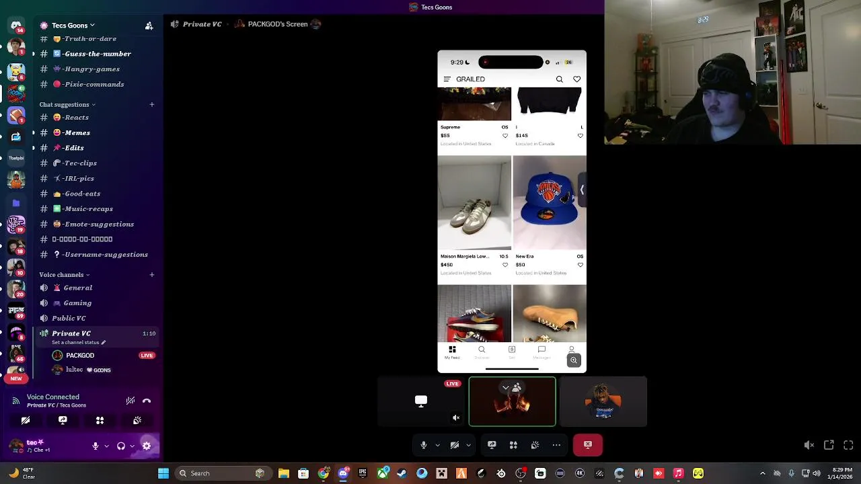Open Apple Music icon in the taskbar
Image resolution: width=861 pixels, height=484 pixels.
click(x=678, y=473)
